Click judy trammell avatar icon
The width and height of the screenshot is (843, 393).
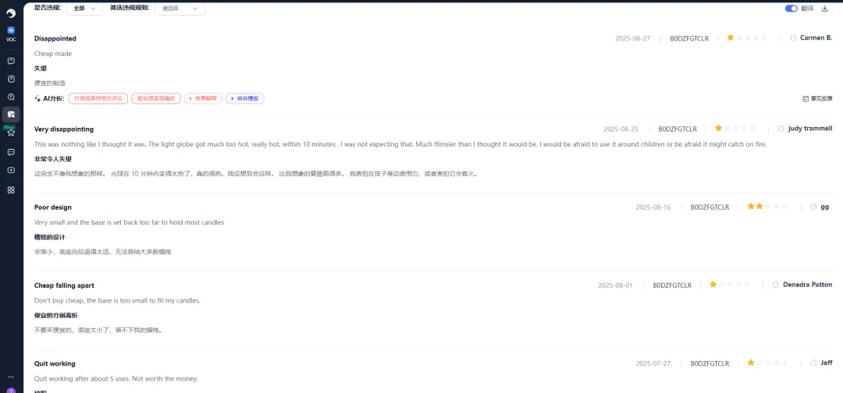(781, 129)
